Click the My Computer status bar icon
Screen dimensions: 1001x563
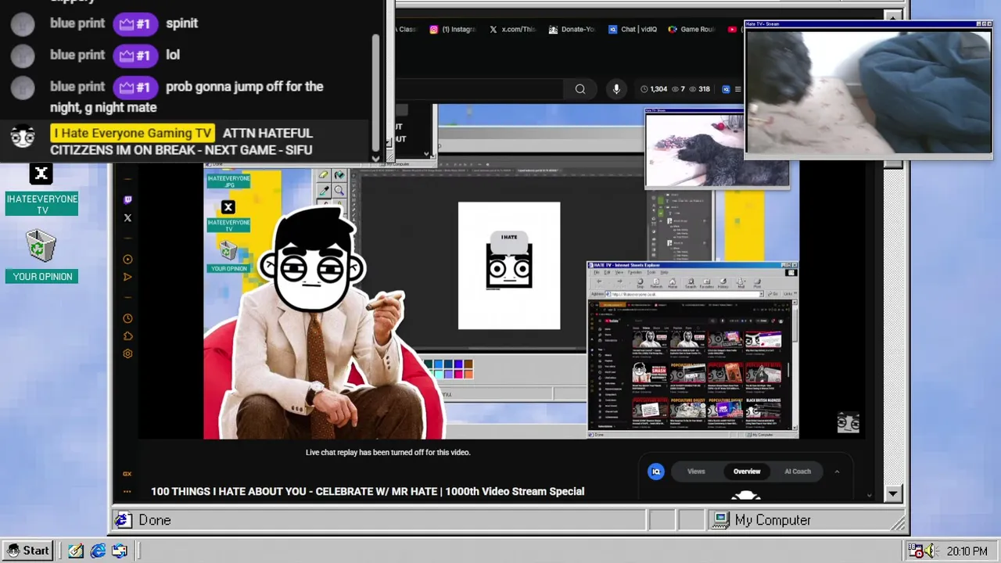point(721,520)
